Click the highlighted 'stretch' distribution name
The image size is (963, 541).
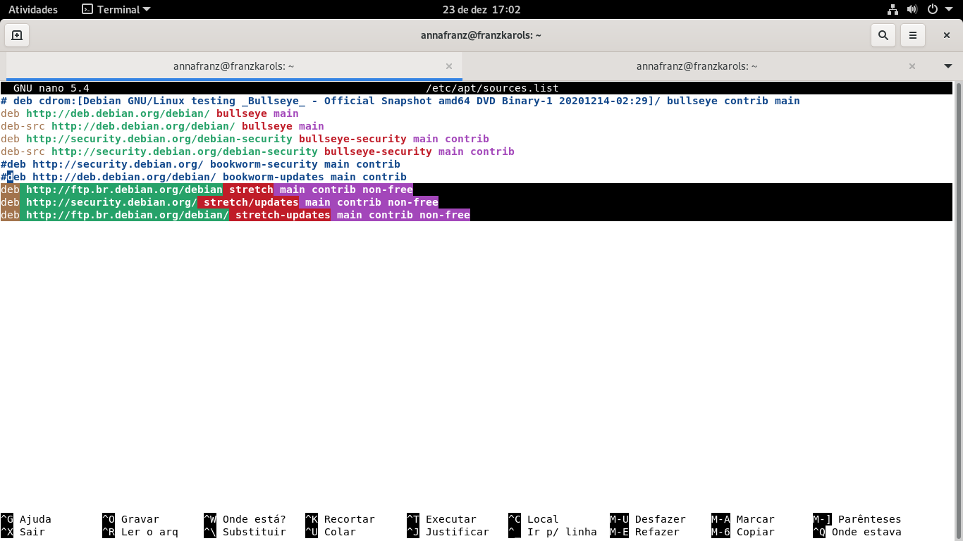251,189
